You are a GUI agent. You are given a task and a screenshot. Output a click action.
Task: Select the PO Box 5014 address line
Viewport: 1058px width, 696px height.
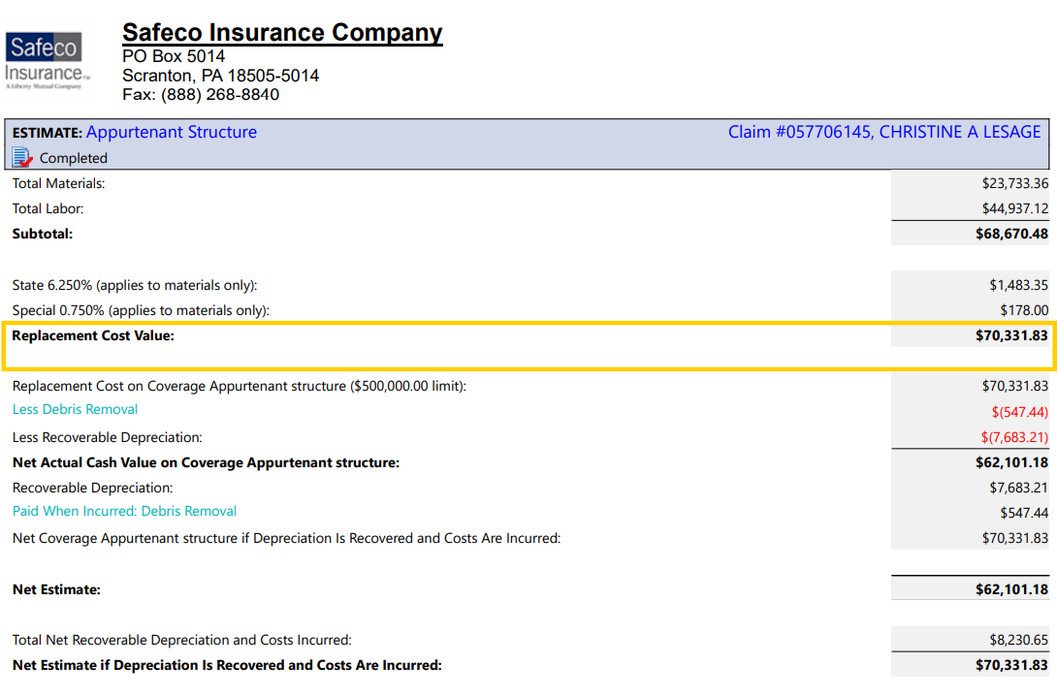point(174,56)
